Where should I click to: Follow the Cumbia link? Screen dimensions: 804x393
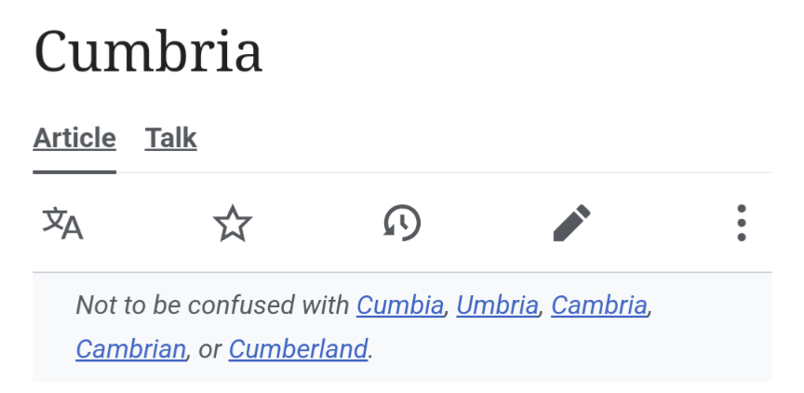[x=400, y=305]
